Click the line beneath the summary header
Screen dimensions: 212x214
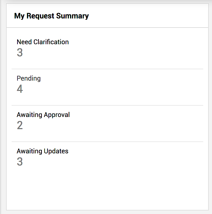coord(107,27)
